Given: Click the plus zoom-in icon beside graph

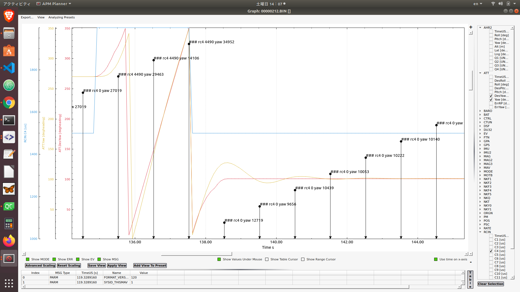Looking at the screenshot, I should (x=471, y=27).
